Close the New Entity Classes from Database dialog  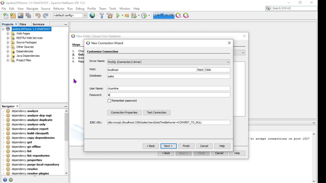click(244, 36)
